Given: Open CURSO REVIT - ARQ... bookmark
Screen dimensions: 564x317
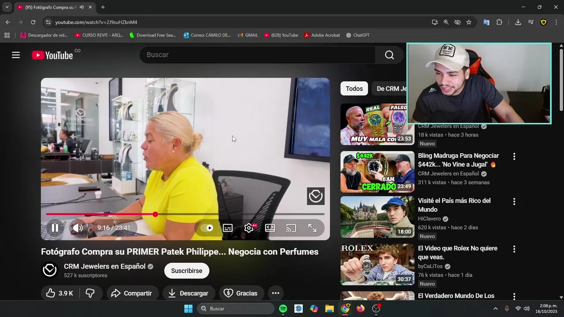Looking at the screenshot, I should (99, 35).
